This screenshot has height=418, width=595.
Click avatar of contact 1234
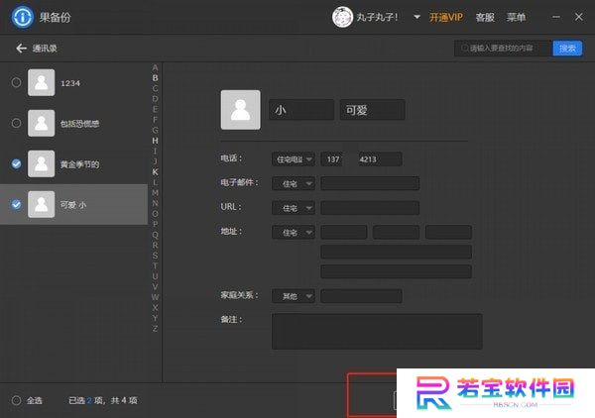pyautogui.click(x=42, y=82)
